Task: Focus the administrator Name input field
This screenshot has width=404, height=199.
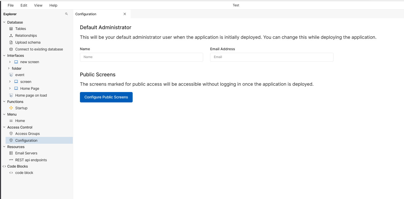Action: click(142, 57)
